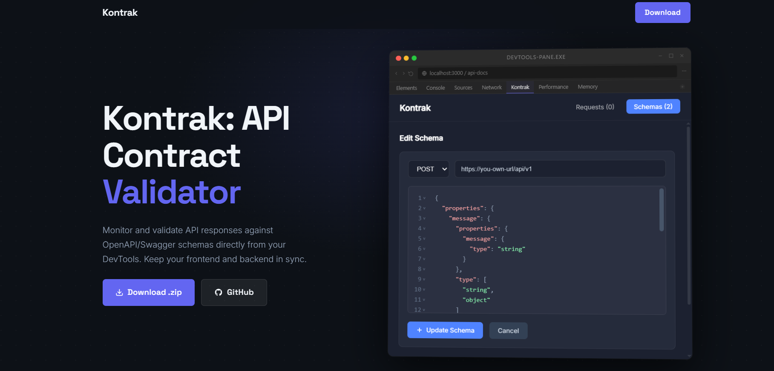The width and height of the screenshot is (774, 371).
Task: Collapse the fold arrow on code line 4
Action: pyautogui.click(x=424, y=229)
